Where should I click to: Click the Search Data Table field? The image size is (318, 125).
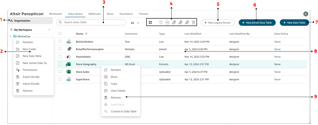(x=92, y=22)
